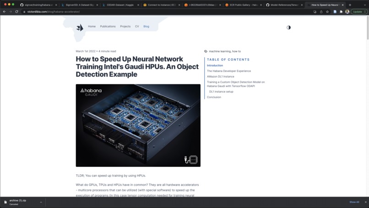Close the How to Speed Up Neural tab
369x208 pixels.
pos(342,5)
